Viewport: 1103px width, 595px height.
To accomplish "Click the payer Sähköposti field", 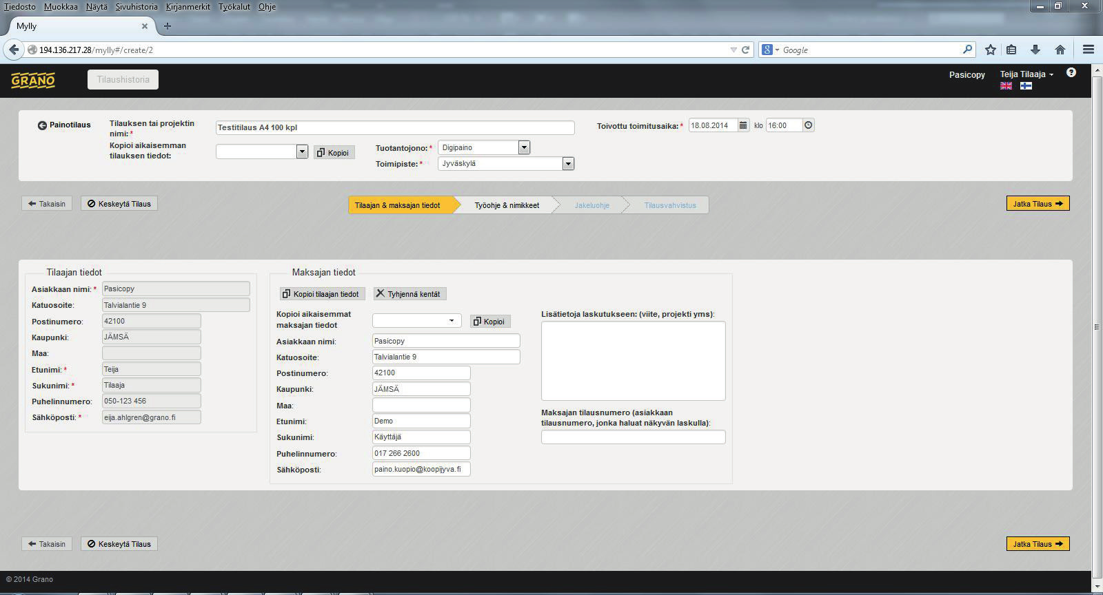I will point(421,469).
